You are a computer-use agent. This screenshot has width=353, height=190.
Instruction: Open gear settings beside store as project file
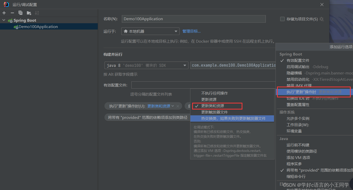point(321,19)
